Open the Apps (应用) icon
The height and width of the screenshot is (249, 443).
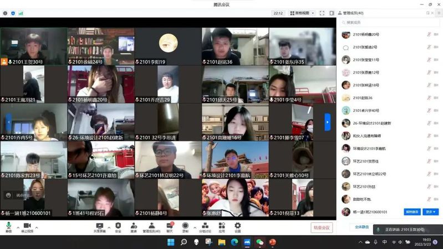point(222,227)
